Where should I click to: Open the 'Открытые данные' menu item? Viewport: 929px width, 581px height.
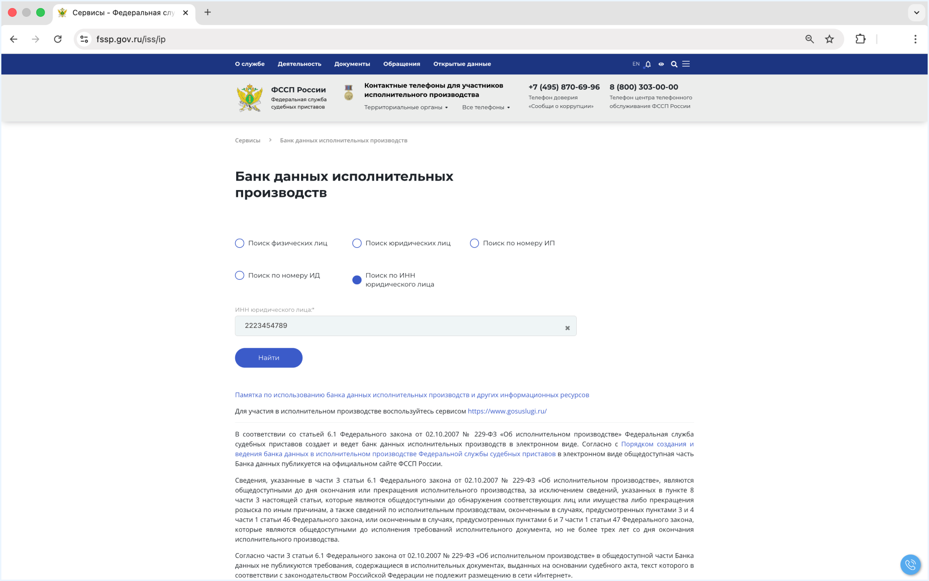coord(462,64)
